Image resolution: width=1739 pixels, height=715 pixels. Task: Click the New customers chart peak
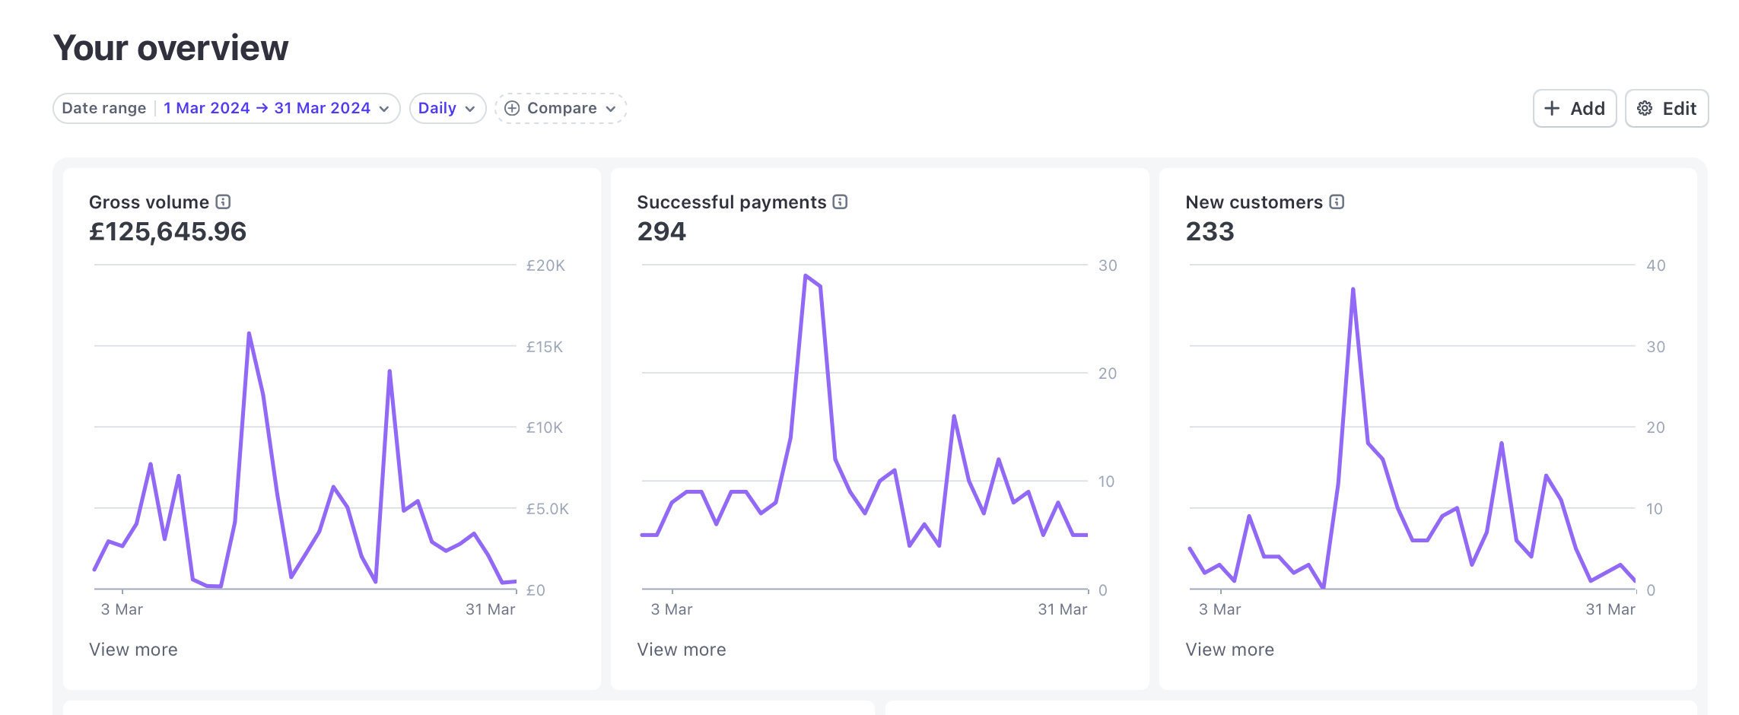(x=1353, y=289)
